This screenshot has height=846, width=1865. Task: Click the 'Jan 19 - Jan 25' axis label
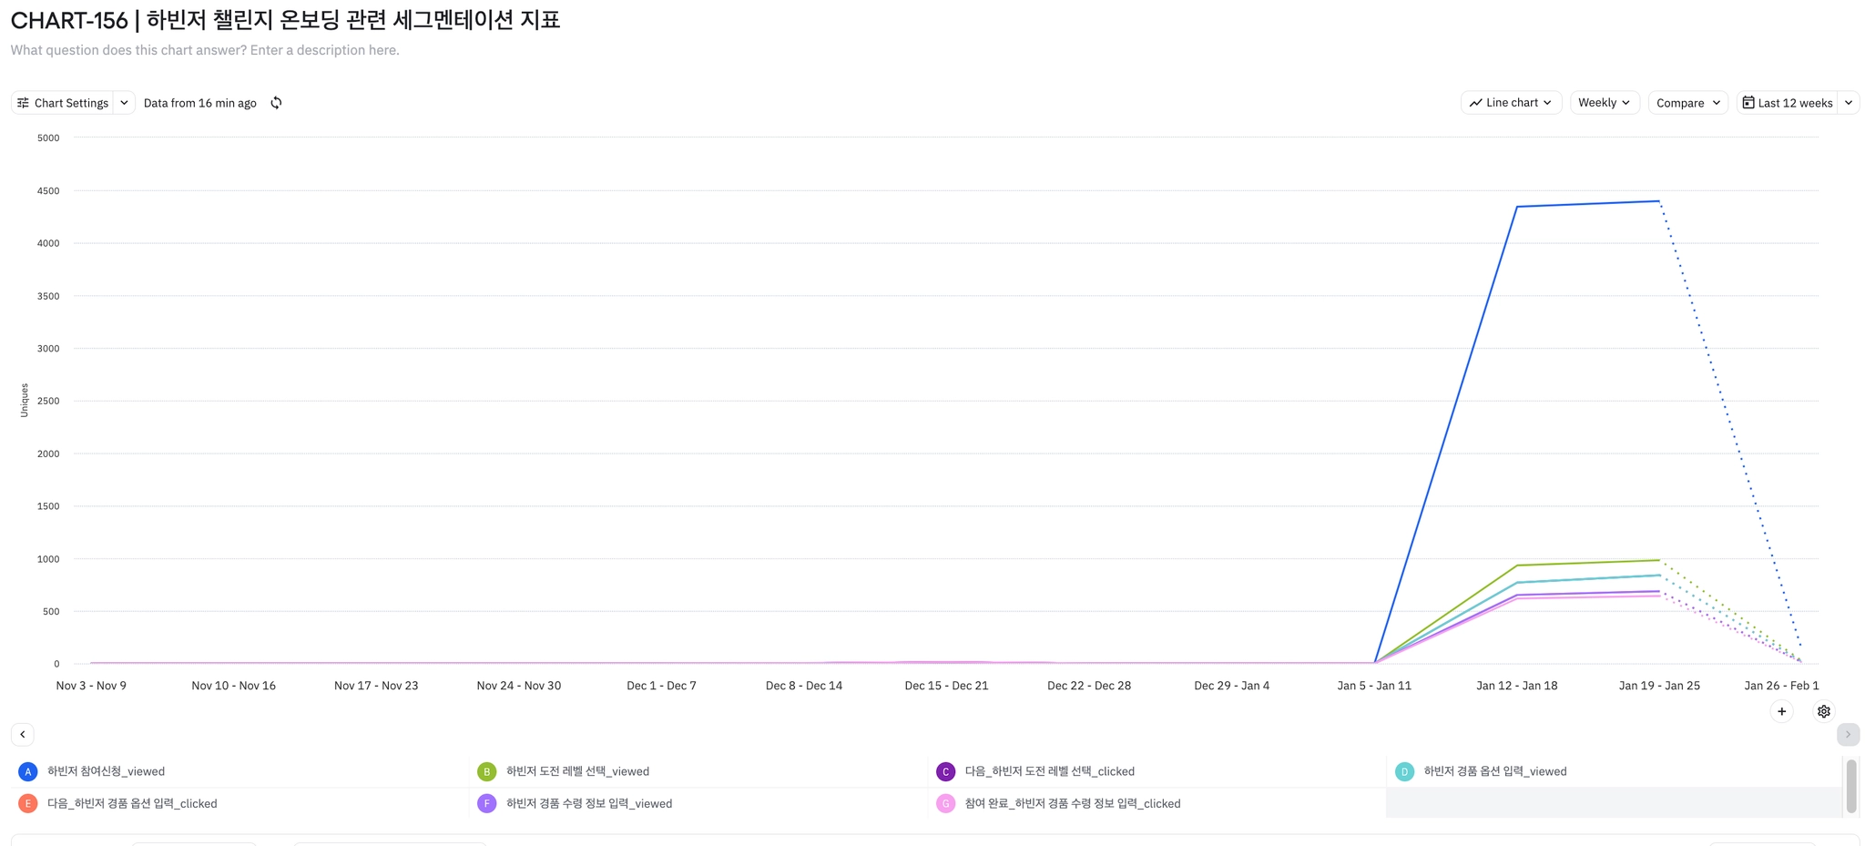pyautogui.click(x=1659, y=686)
